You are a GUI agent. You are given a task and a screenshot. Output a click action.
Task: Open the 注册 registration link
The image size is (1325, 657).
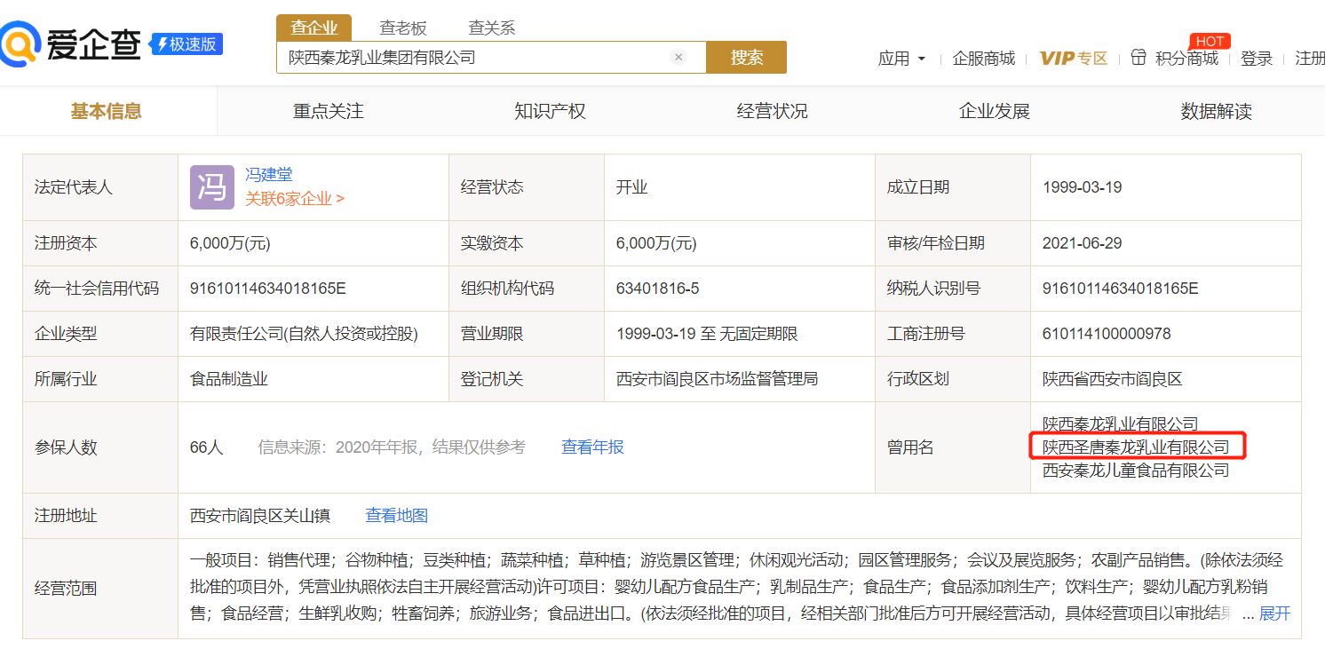pos(1310,57)
